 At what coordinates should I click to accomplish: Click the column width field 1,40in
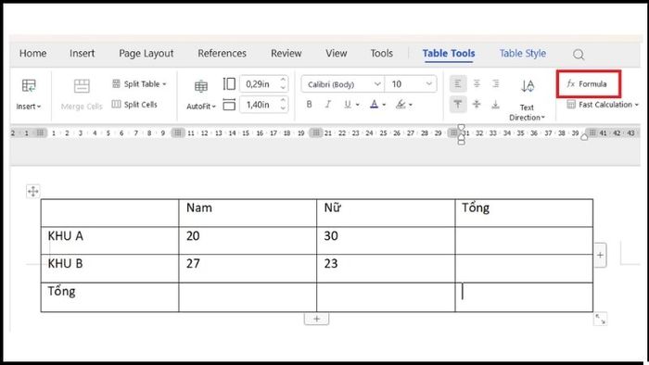[260, 105]
